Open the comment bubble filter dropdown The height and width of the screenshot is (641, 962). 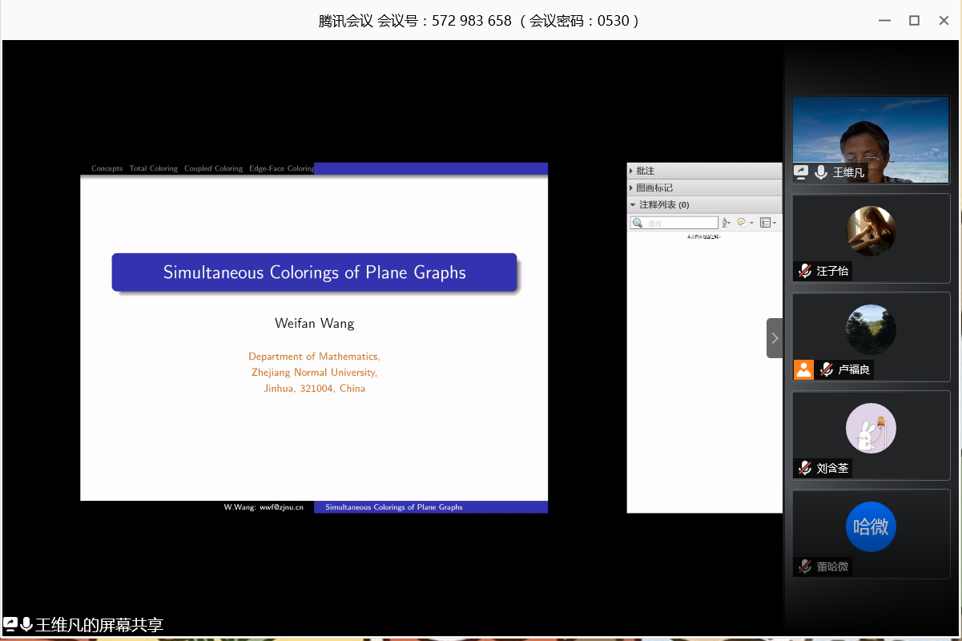click(745, 223)
